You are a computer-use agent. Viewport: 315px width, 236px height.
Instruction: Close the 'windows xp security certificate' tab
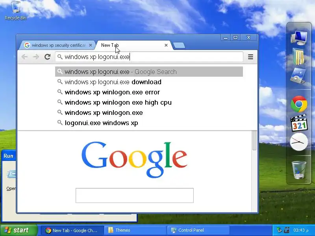point(91,45)
